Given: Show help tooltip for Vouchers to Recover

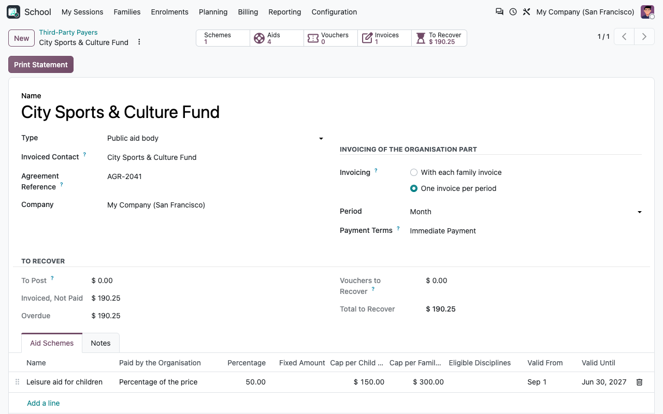Looking at the screenshot, I should pos(373,289).
